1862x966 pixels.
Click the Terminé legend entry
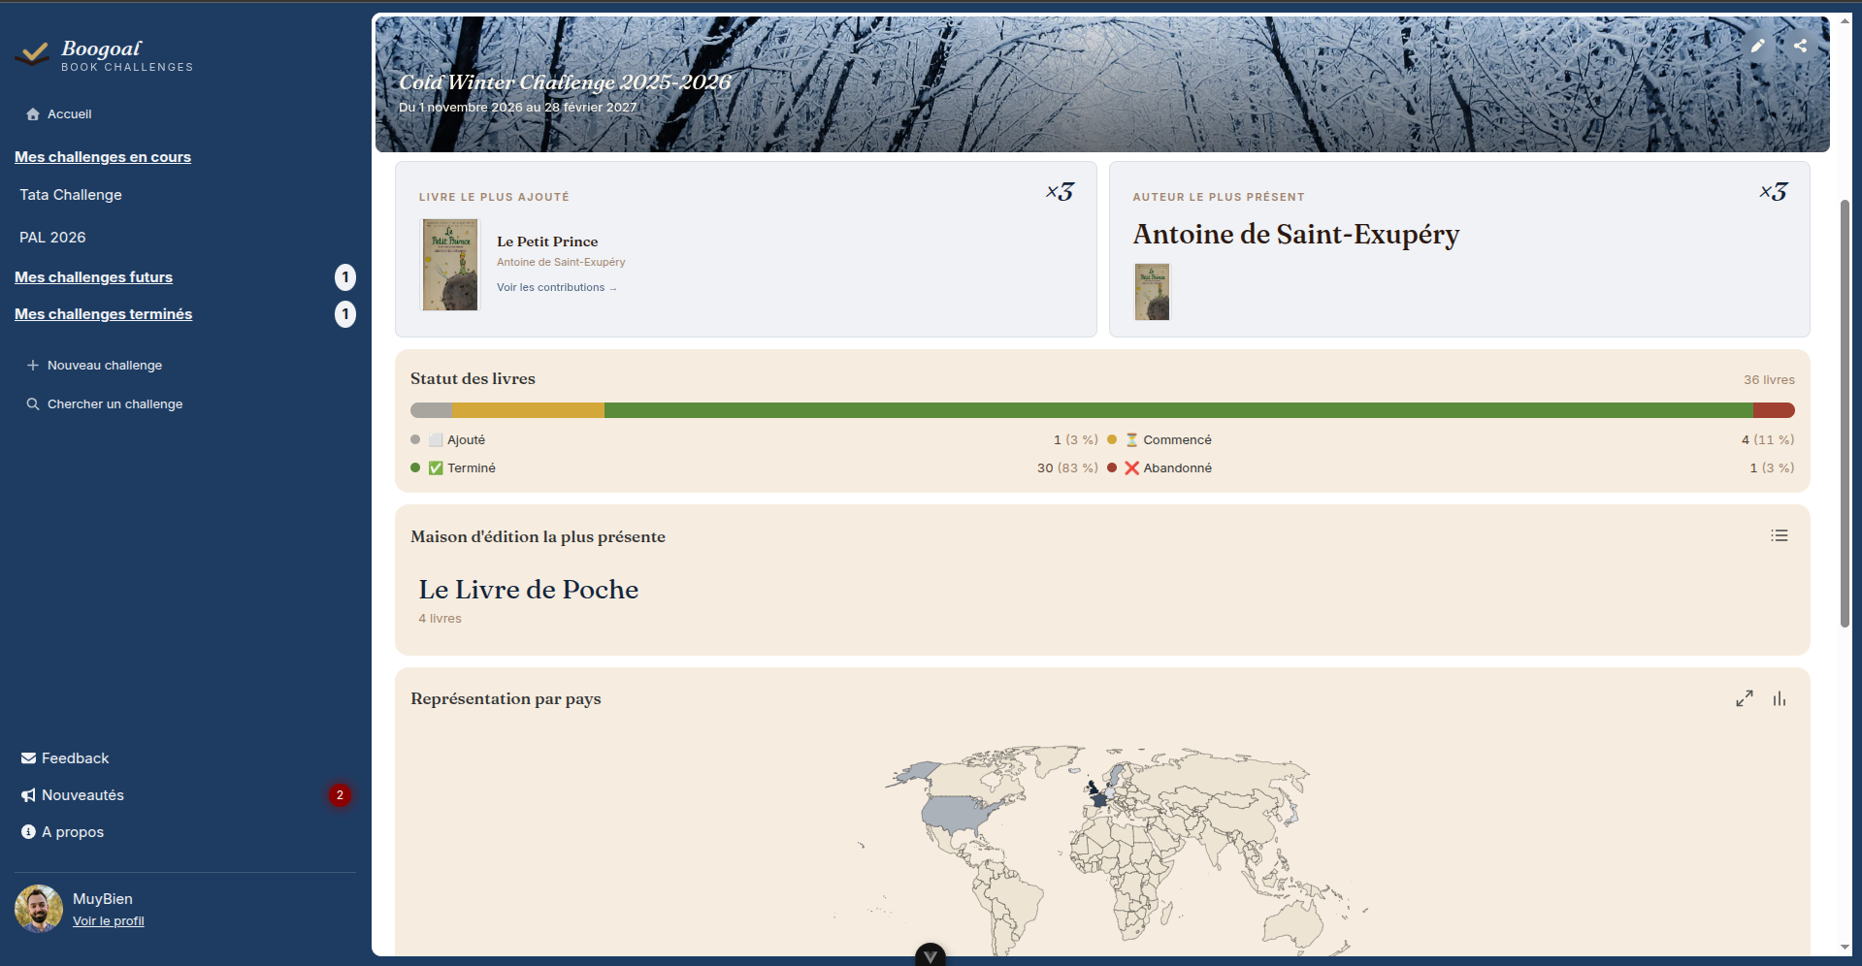click(754, 468)
